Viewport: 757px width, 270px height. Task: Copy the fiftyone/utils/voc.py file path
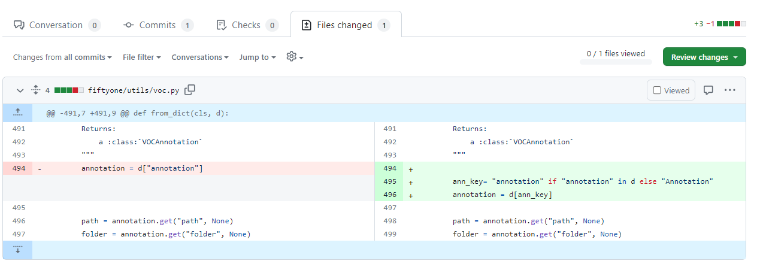(x=190, y=90)
